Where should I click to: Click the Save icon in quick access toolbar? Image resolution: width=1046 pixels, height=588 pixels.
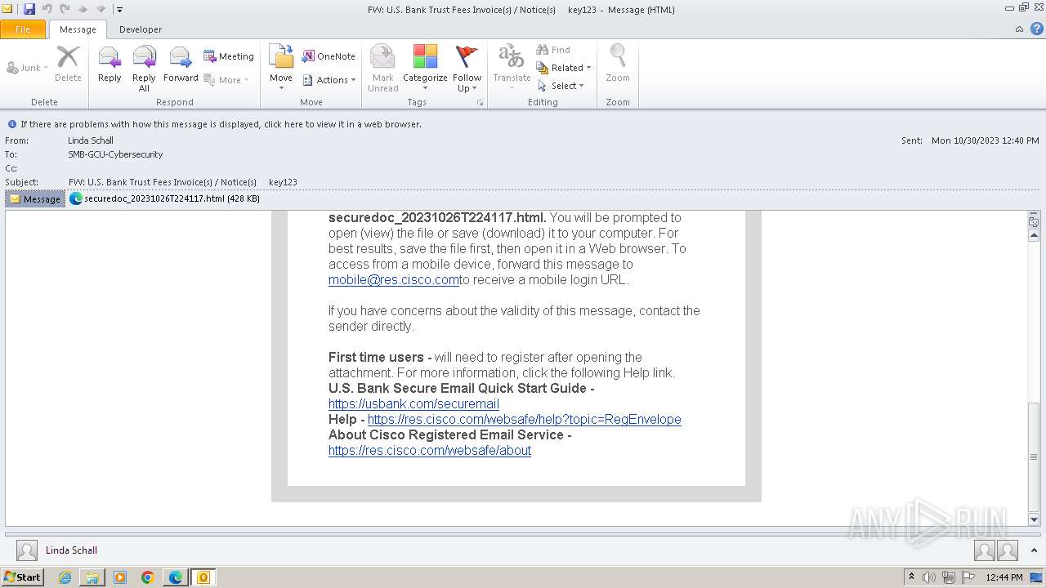pyautogui.click(x=29, y=9)
